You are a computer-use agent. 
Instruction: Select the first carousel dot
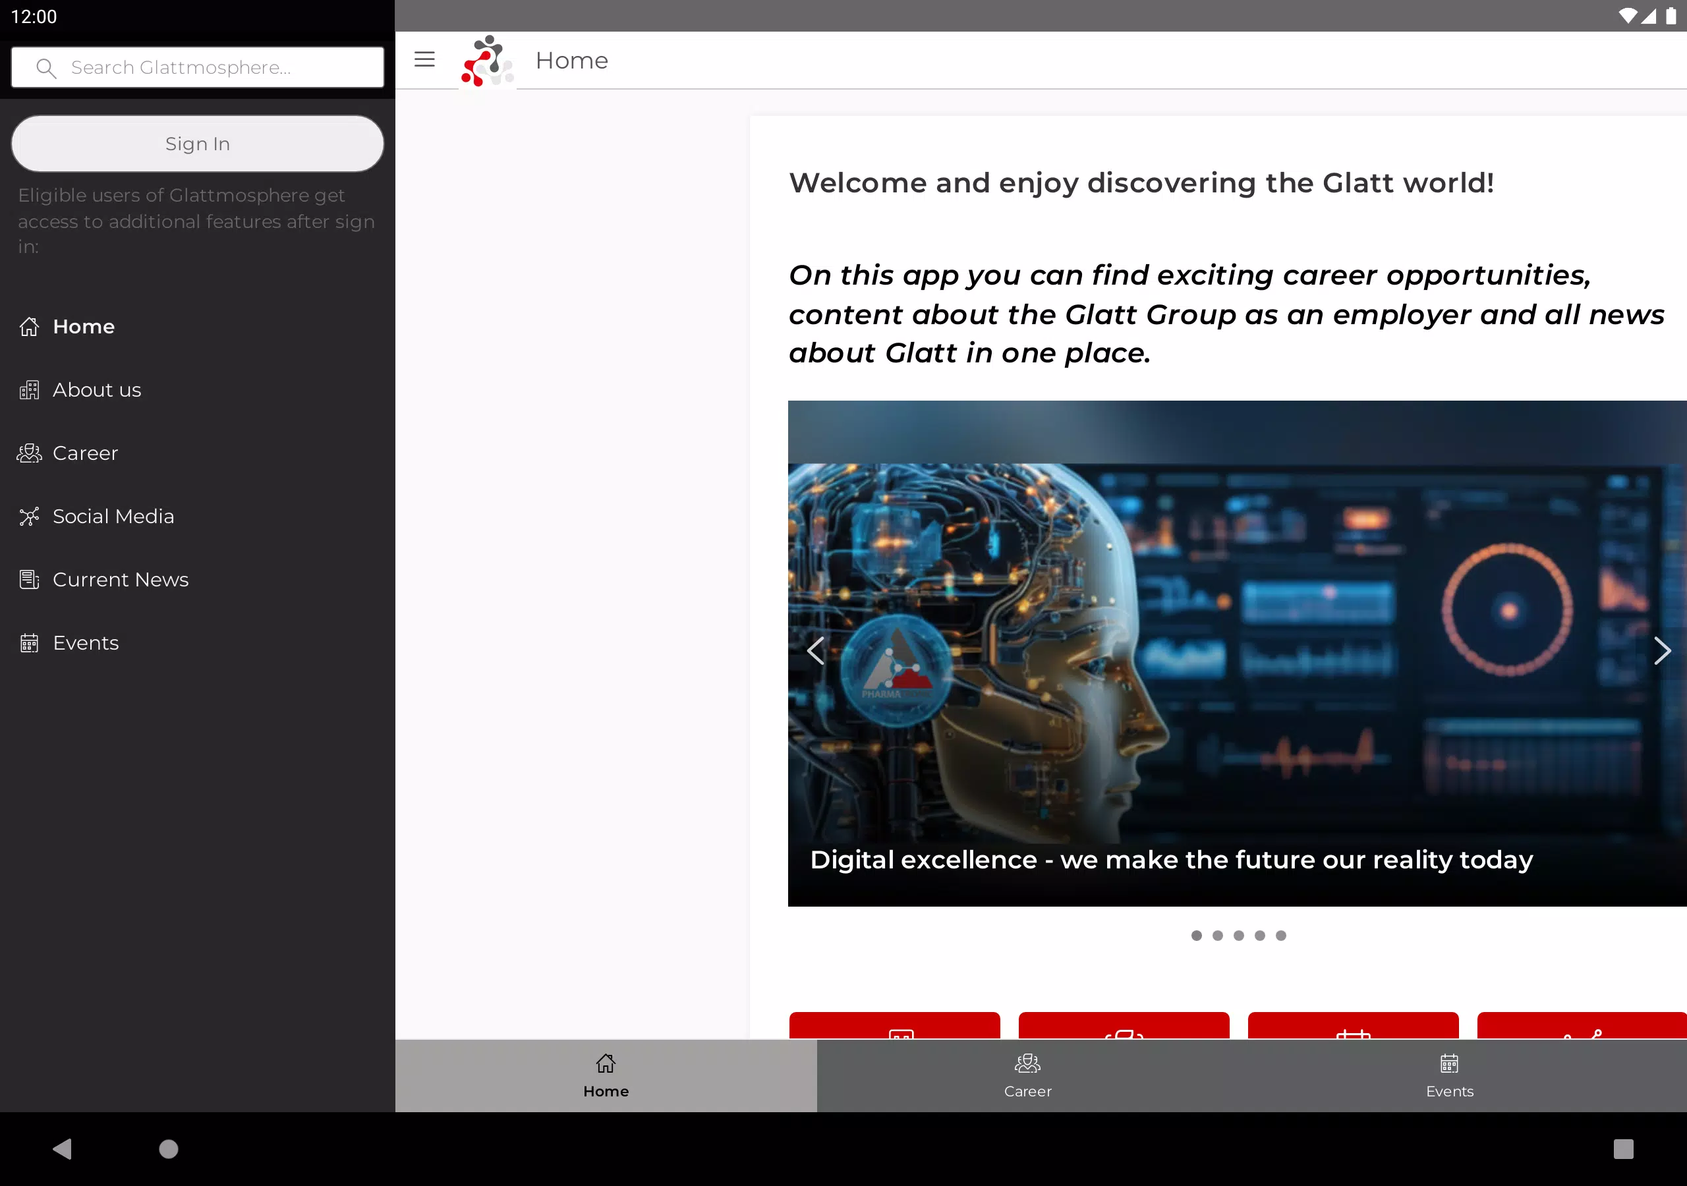(1196, 936)
